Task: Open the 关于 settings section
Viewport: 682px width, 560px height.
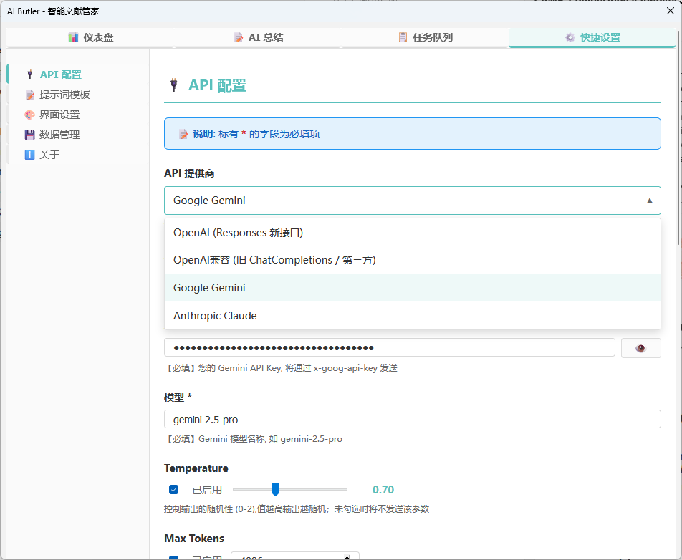Action: (x=49, y=155)
